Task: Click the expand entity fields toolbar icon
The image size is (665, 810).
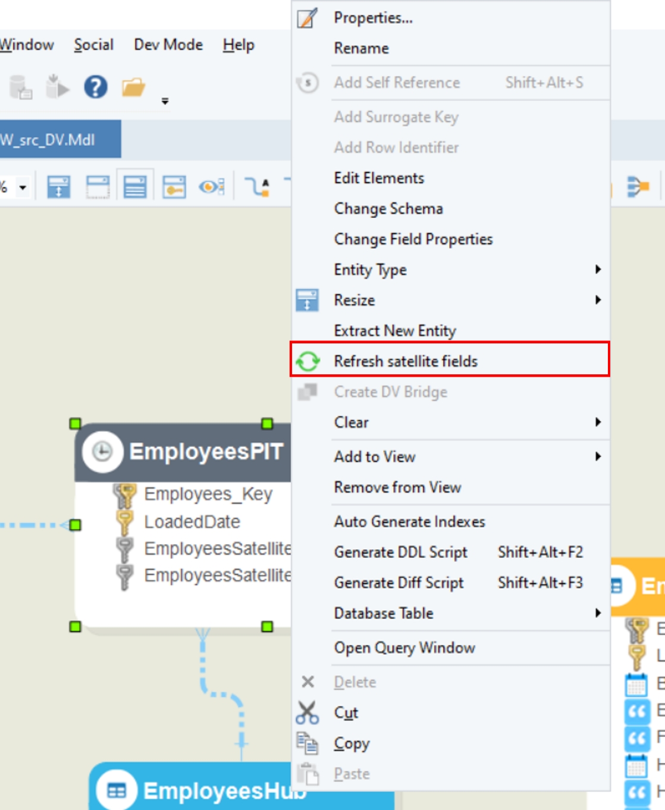Action: pyautogui.click(x=135, y=187)
